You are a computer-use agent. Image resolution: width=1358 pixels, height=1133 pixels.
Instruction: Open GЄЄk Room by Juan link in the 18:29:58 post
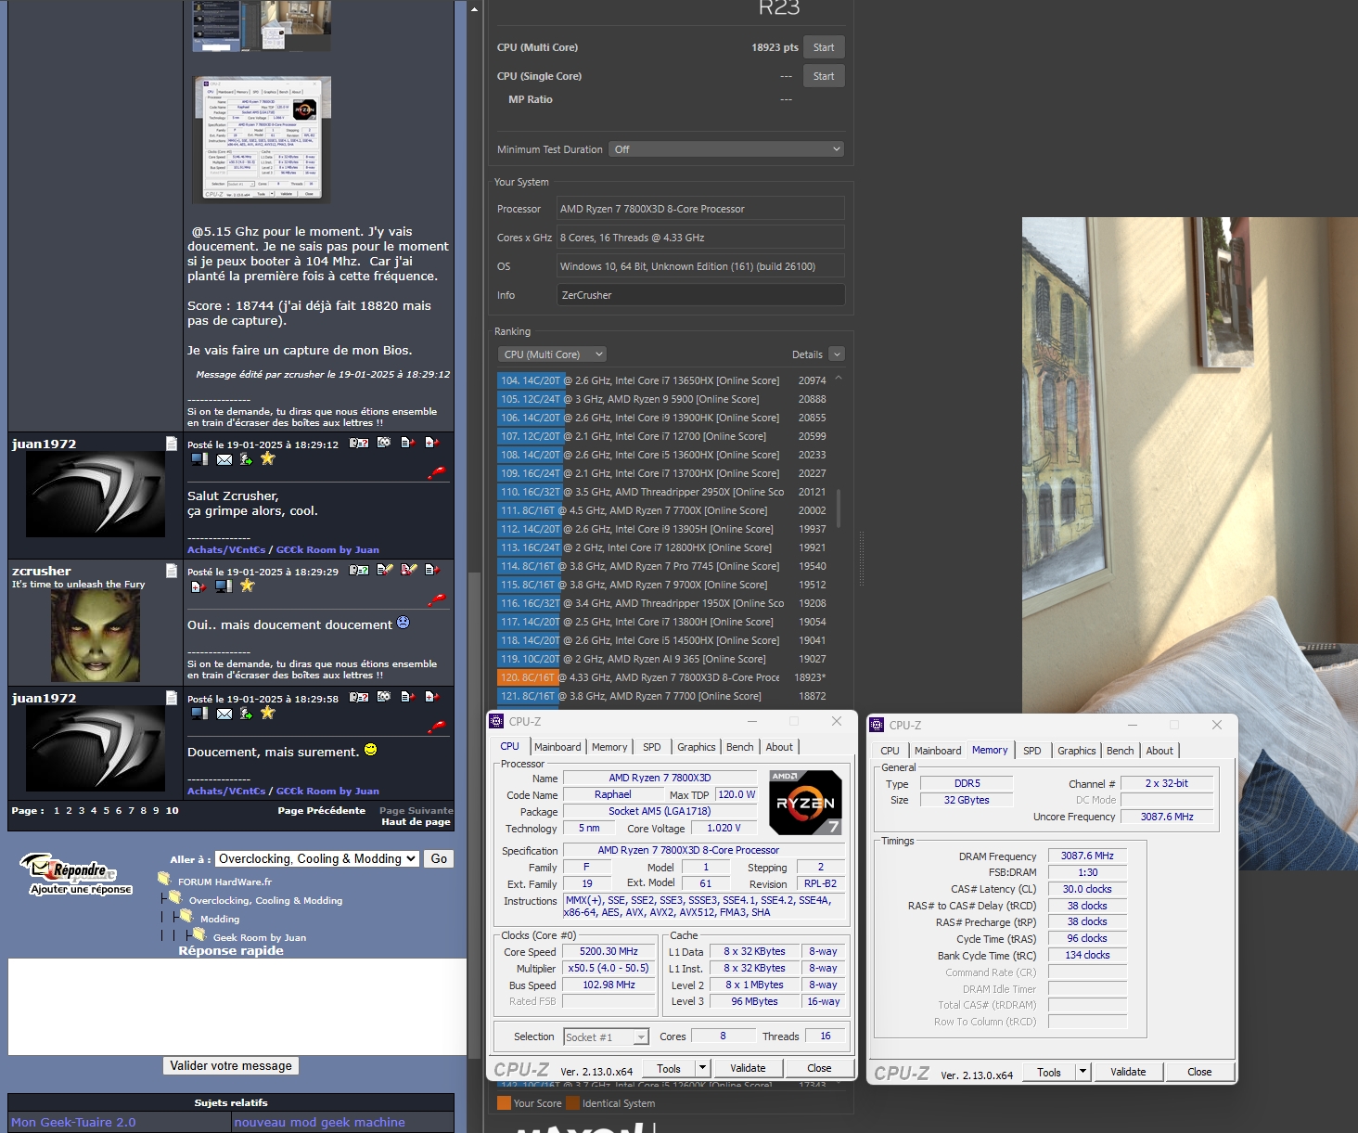tap(327, 791)
